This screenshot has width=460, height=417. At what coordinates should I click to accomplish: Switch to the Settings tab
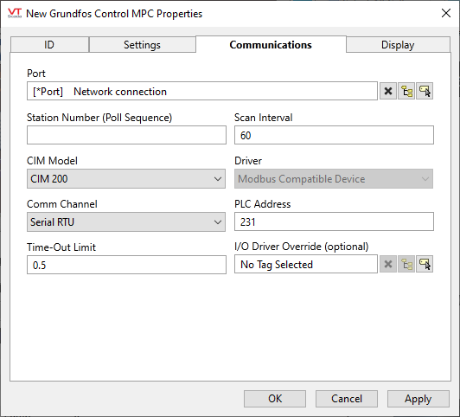pyautogui.click(x=142, y=45)
